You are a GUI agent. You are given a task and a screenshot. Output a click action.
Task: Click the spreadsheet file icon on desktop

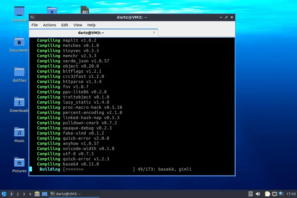(x=85, y=10)
